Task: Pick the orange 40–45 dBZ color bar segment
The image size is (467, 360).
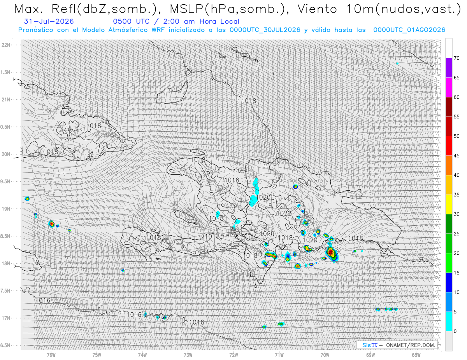Action: [449, 165]
